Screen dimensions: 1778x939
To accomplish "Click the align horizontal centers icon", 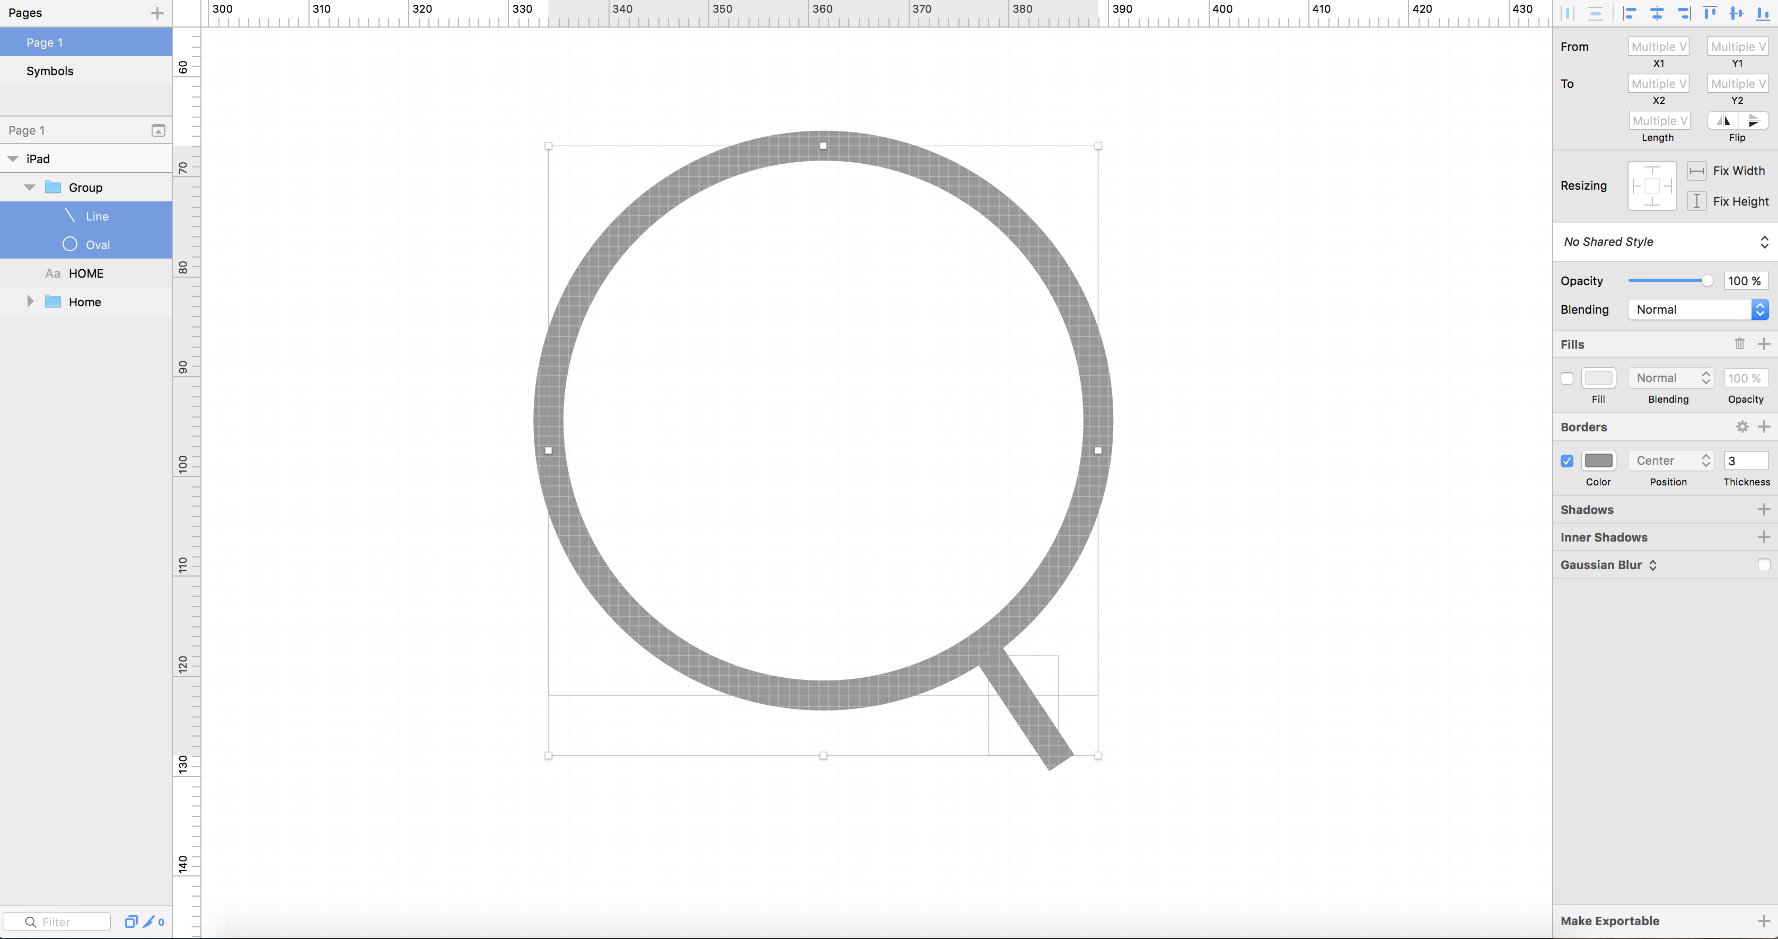I will tap(1657, 12).
